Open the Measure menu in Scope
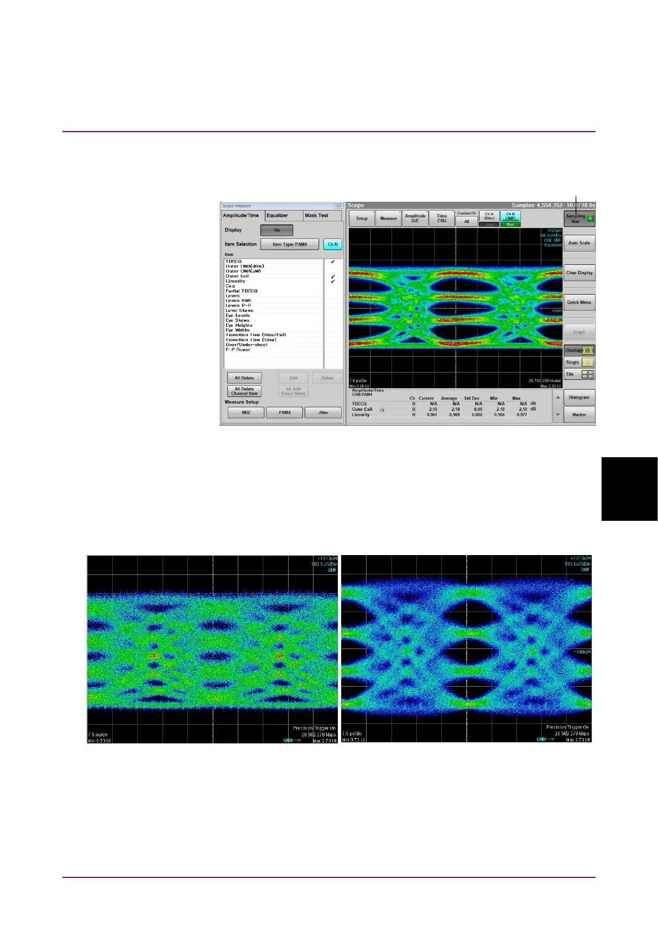658x931 pixels. click(x=389, y=218)
